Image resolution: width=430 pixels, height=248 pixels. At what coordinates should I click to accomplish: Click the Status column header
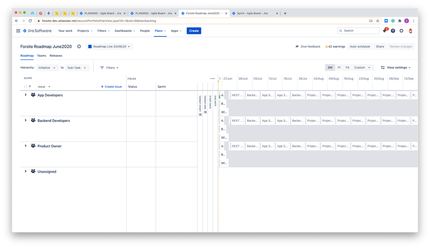tap(133, 87)
